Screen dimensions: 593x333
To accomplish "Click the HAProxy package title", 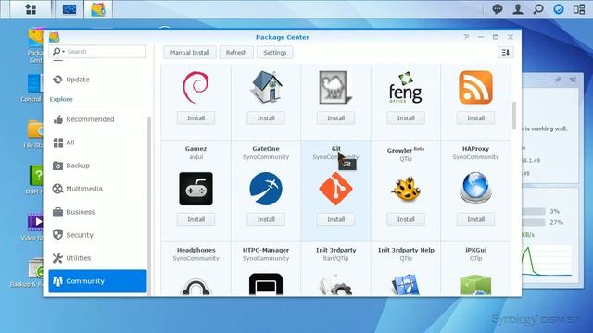I will [x=475, y=149].
